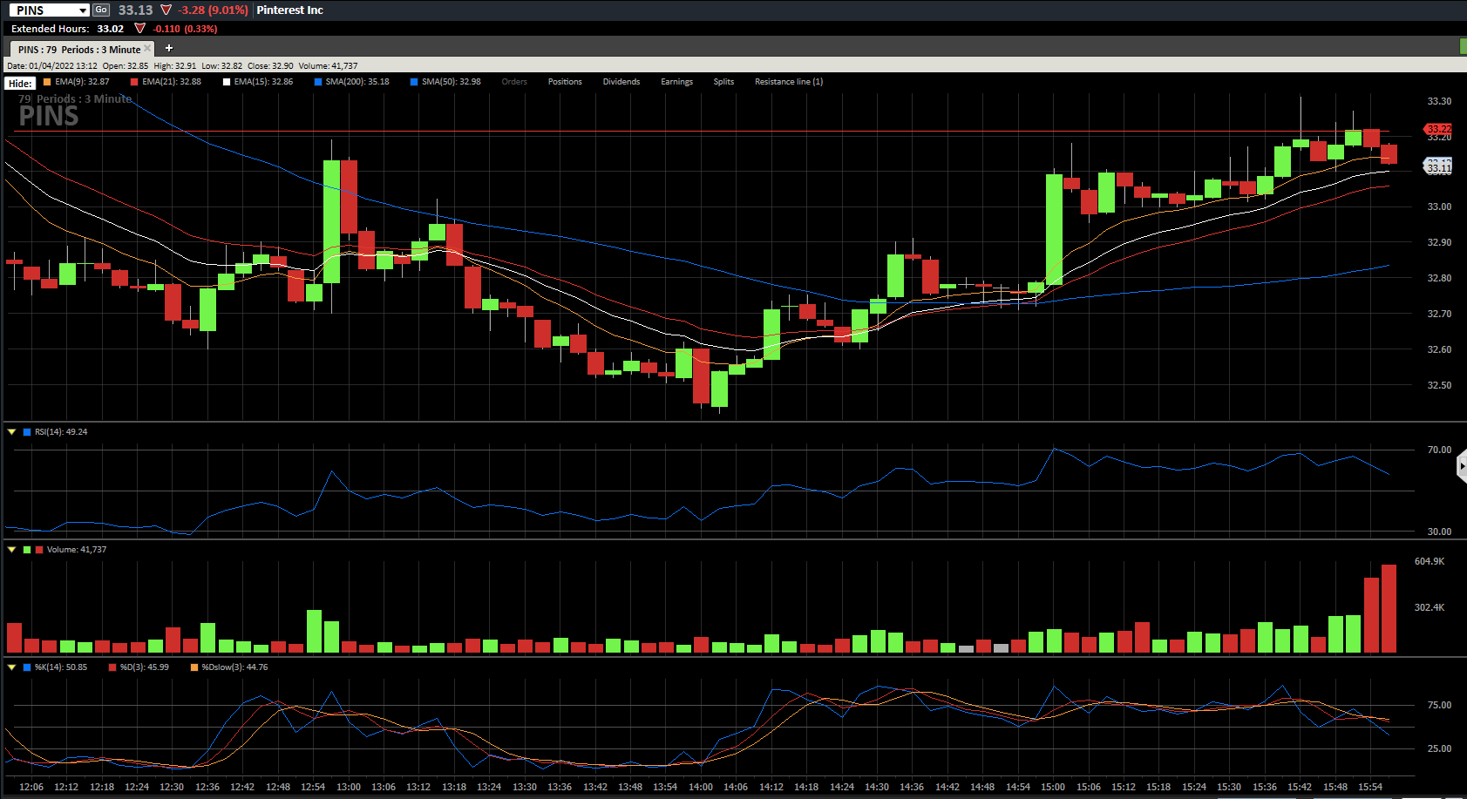
Task: Toggle the EMA(15): 32.86 overlay label
Action: pyautogui.click(x=263, y=82)
